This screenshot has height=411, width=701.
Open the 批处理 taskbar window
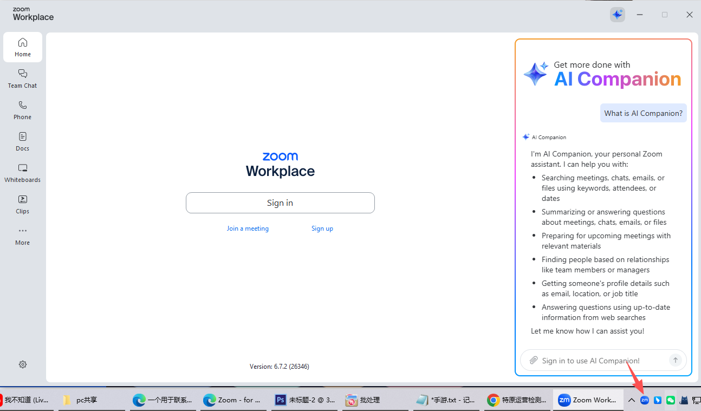(x=375, y=400)
